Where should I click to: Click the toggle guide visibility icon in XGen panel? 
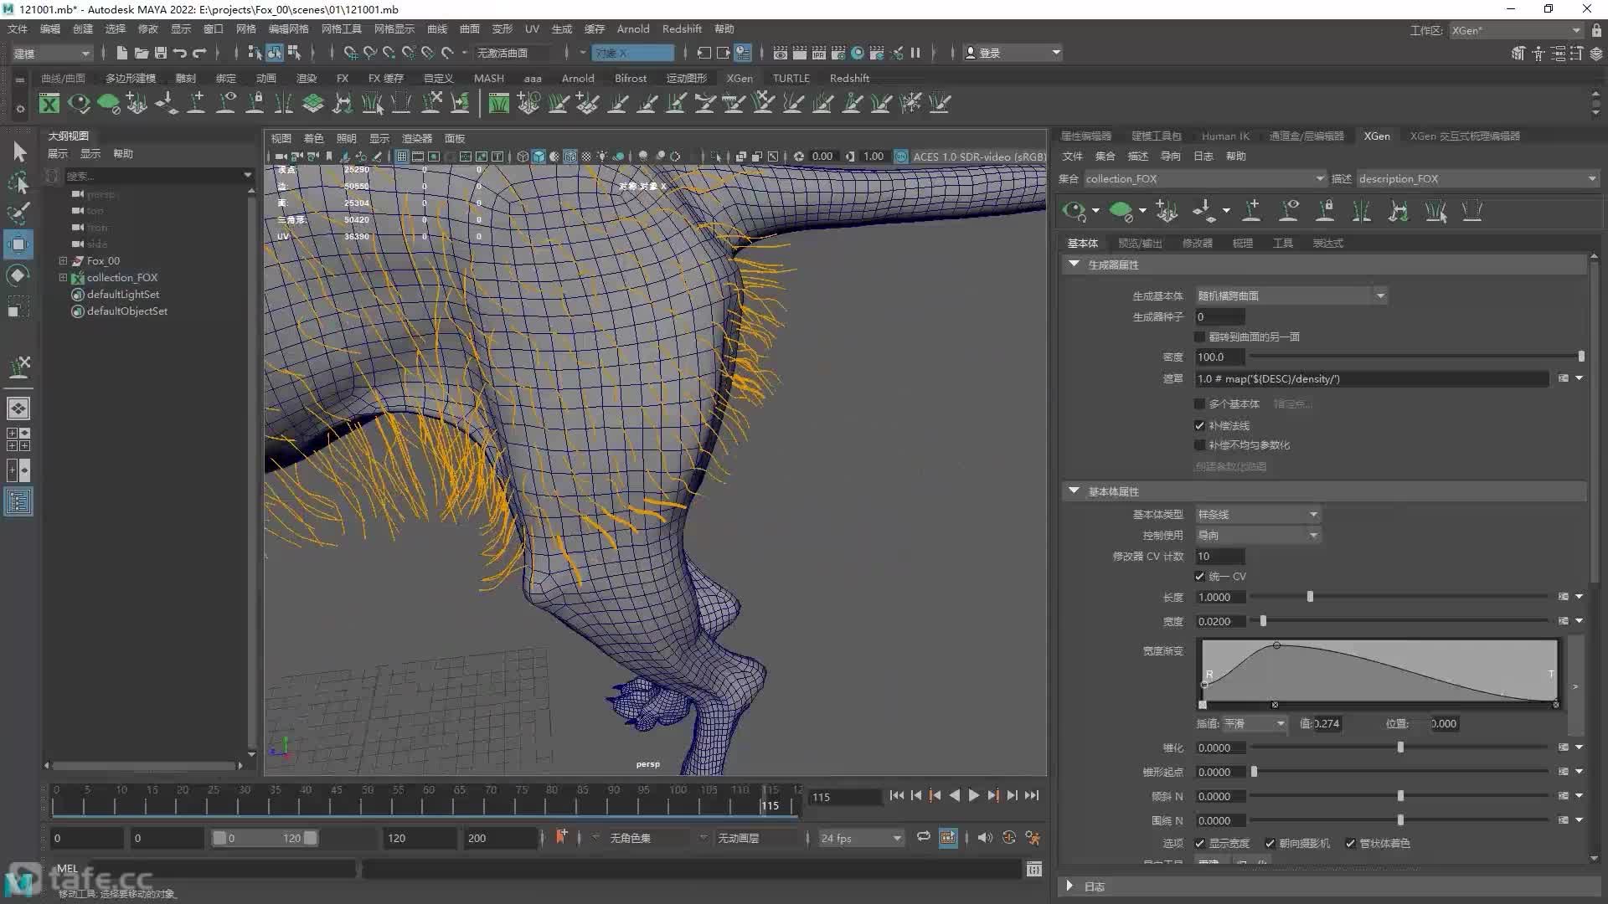click(1289, 211)
